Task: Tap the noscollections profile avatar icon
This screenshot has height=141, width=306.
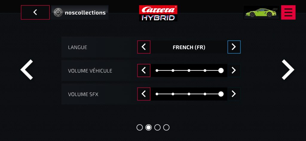Action: 58,13
